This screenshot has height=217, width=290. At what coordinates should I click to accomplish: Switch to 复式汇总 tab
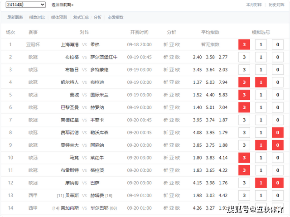[x=81, y=17]
